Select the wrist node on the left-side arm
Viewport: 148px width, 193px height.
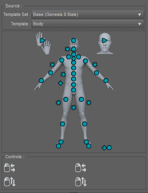click(41, 81)
